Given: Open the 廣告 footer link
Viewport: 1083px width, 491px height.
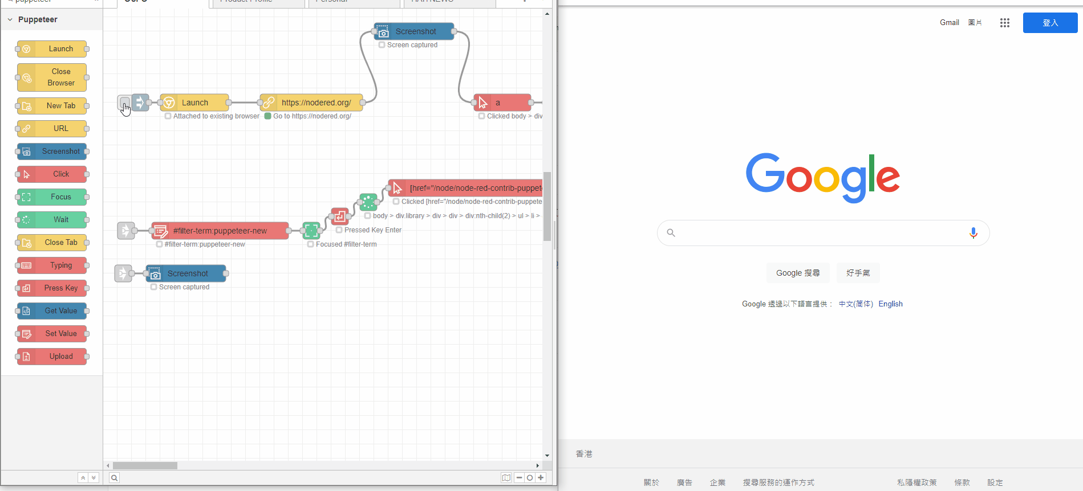Looking at the screenshot, I should [685, 482].
